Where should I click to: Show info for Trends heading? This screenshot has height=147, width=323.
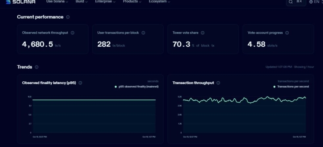click(36, 67)
